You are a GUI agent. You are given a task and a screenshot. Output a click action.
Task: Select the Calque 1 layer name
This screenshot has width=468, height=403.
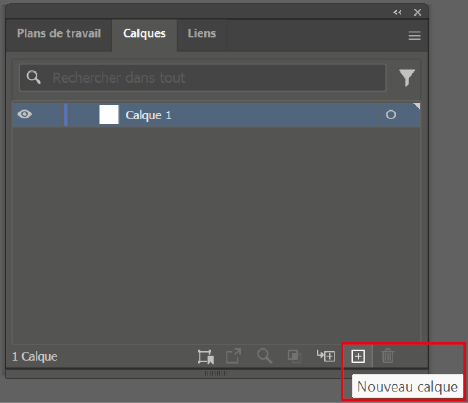coord(149,115)
